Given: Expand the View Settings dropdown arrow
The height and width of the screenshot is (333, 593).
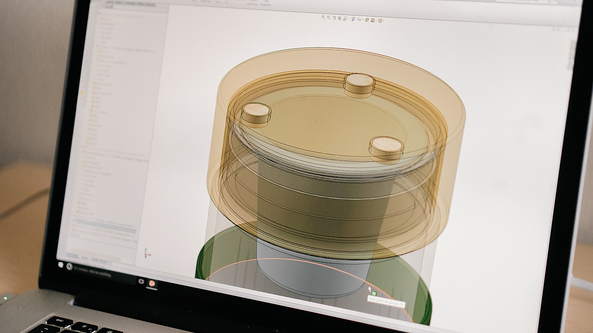Looking at the screenshot, I should 384,21.
